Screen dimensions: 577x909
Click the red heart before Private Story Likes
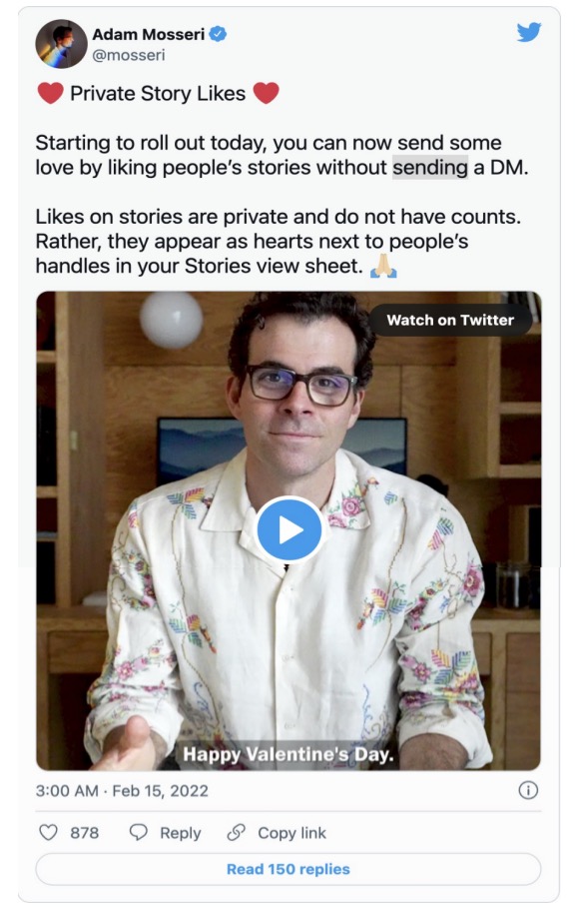coord(50,93)
